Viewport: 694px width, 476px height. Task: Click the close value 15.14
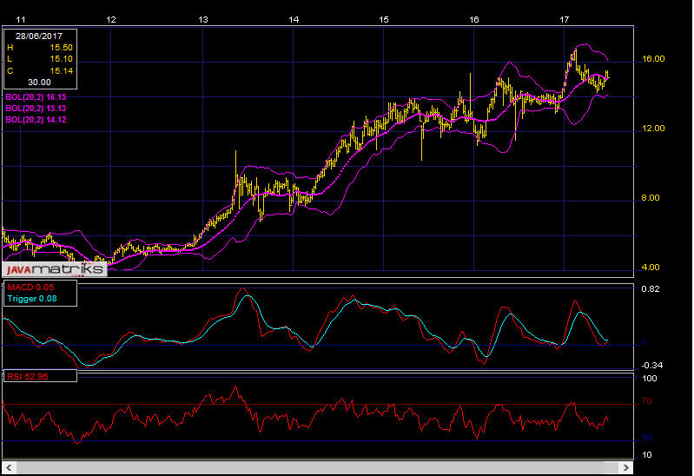coord(61,71)
